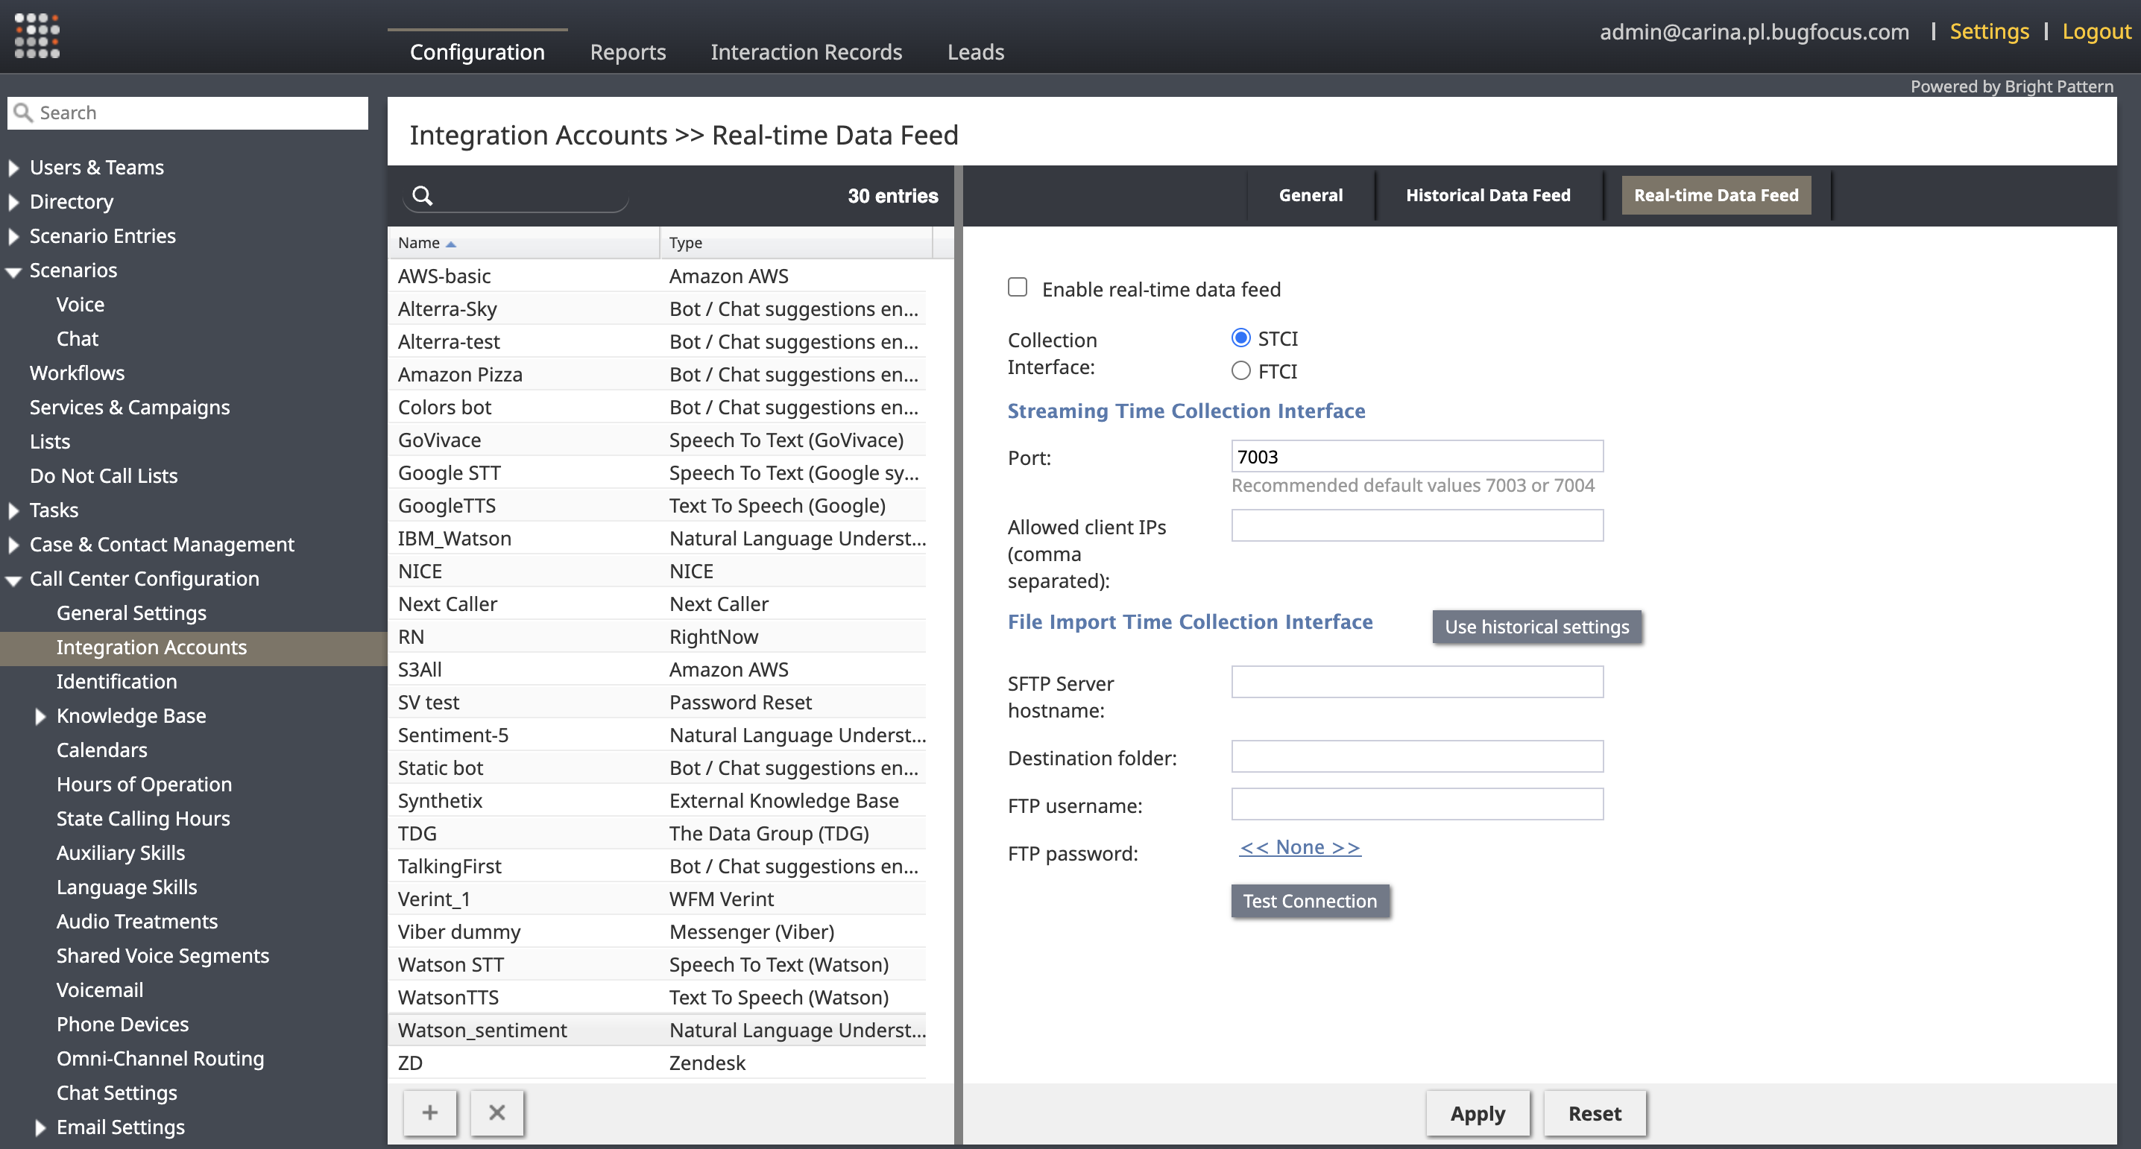Click the Name column sort arrow
This screenshot has height=1149, width=2141.
point(451,244)
